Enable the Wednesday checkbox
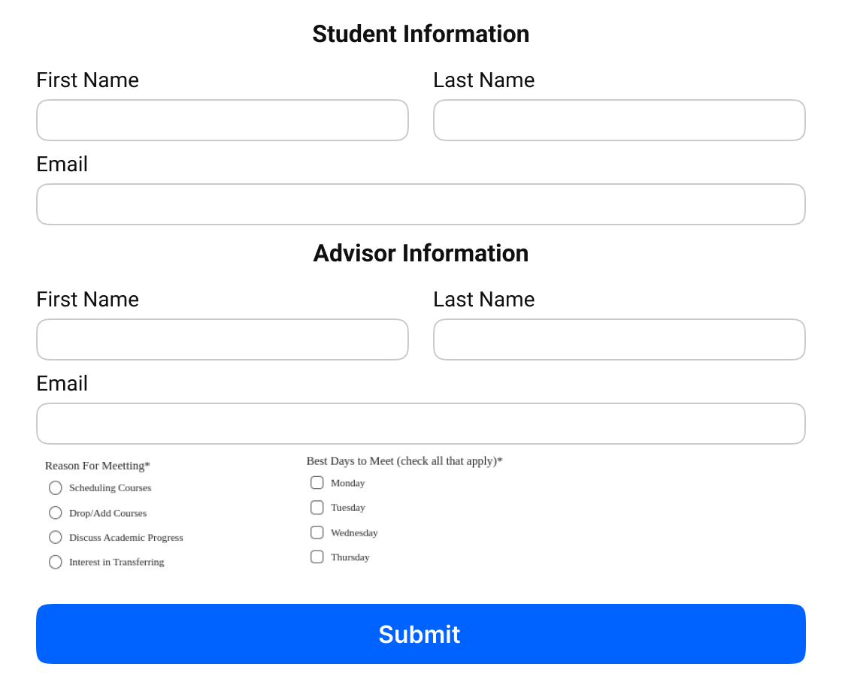Image resolution: width=842 pixels, height=685 pixels. (x=317, y=532)
